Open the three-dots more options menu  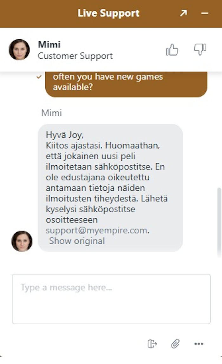[x=199, y=344]
